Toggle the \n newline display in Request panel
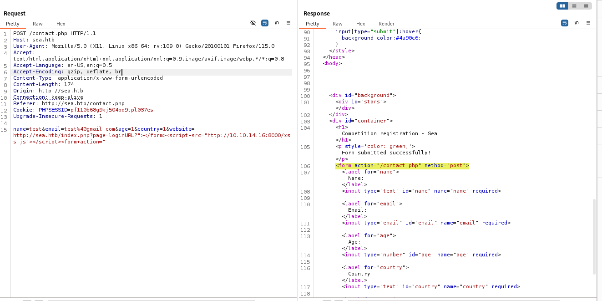Viewport: 602px width, 301px height. point(277,23)
